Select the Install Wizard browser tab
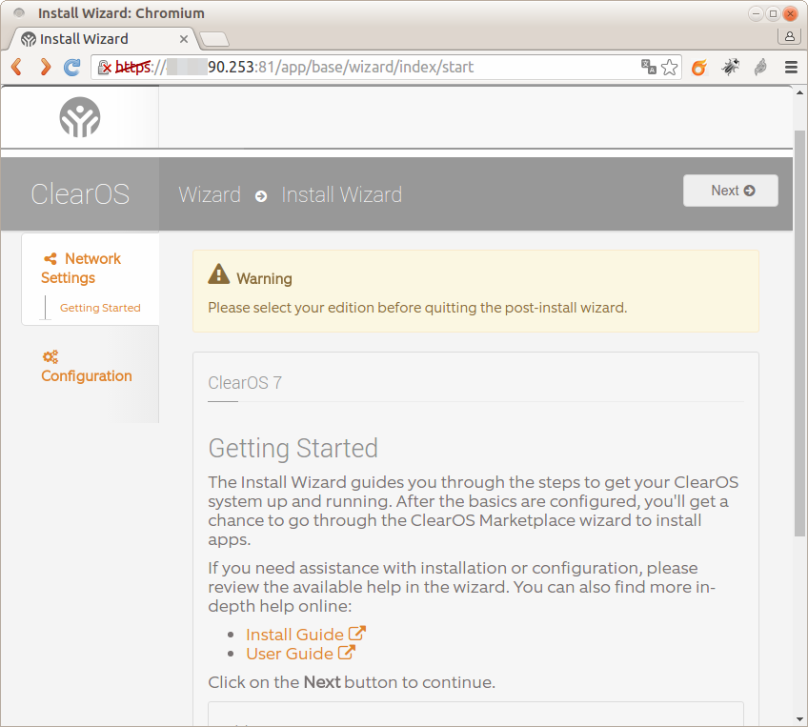Viewport: 808px width, 727px height. [x=102, y=39]
